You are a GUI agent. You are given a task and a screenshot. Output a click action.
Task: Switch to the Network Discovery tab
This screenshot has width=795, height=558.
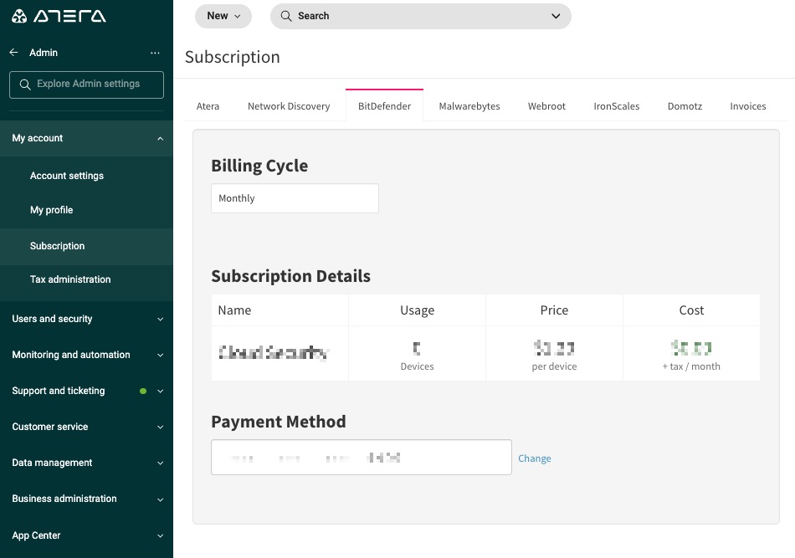(289, 106)
